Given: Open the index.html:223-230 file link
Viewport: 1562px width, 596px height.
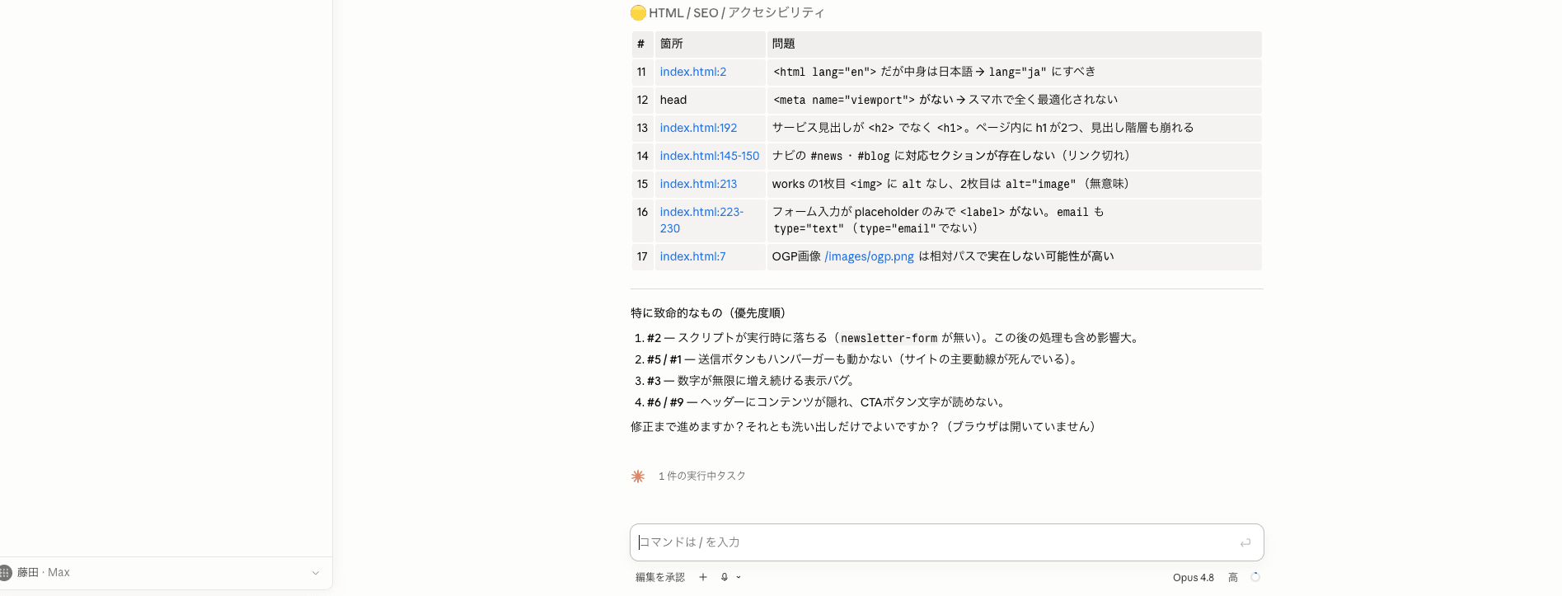Looking at the screenshot, I should pos(701,220).
